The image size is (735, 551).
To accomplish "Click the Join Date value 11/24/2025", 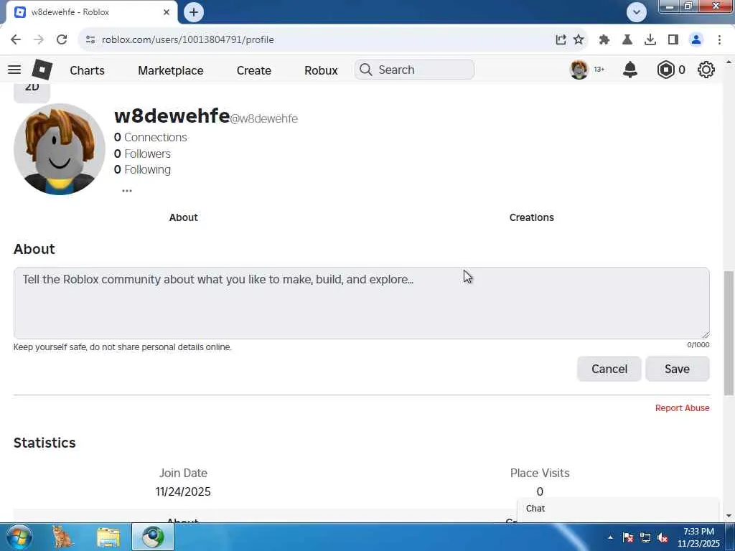I will [183, 491].
